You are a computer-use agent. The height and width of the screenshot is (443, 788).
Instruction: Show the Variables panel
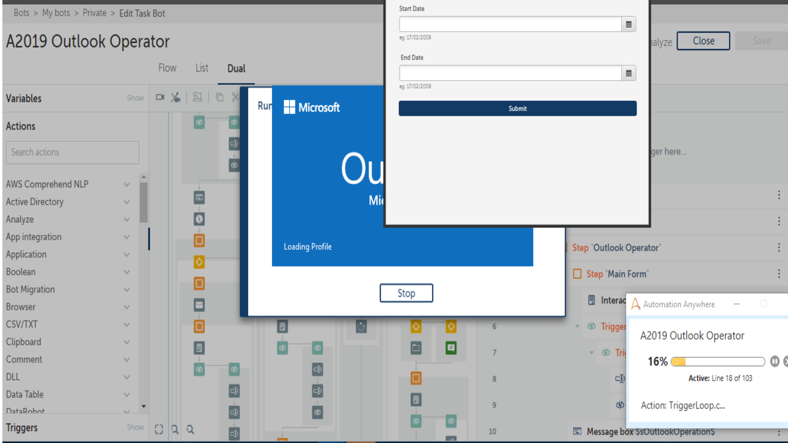tap(135, 98)
